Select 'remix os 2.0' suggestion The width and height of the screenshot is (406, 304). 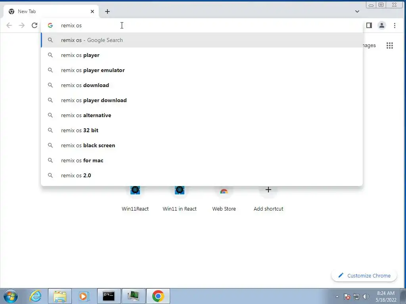coord(202,175)
